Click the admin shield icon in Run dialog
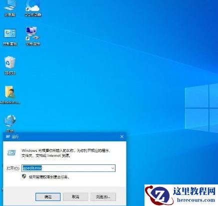 tap(24, 176)
